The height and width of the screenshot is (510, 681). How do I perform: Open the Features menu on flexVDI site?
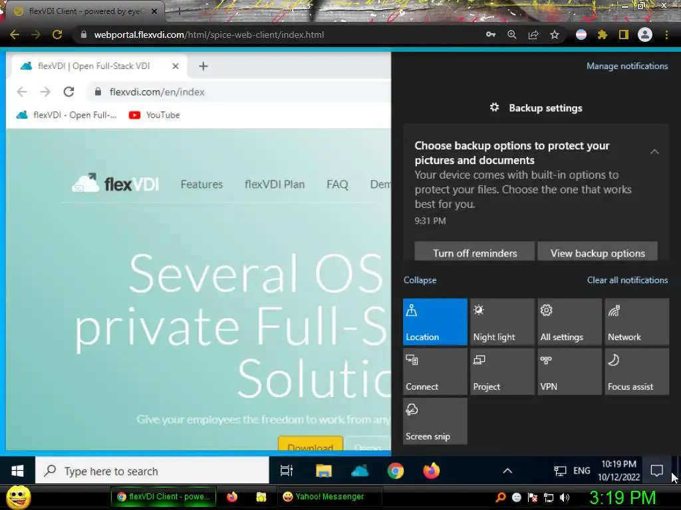(202, 185)
